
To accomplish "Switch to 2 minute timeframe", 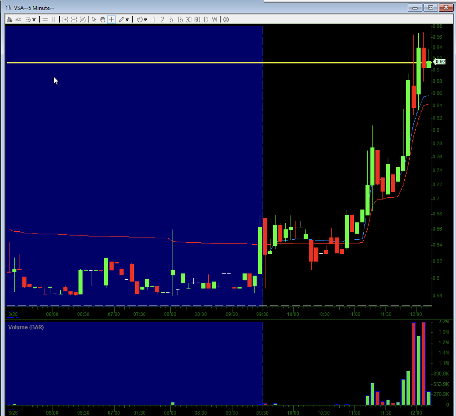I will (163, 19).
